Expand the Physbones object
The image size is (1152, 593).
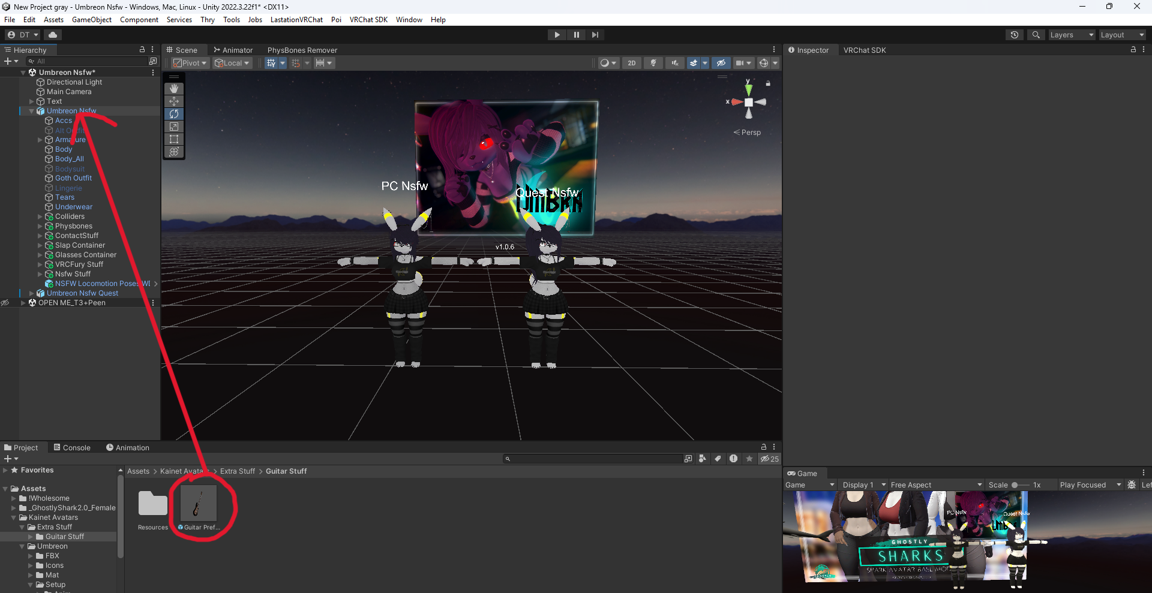click(x=40, y=226)
